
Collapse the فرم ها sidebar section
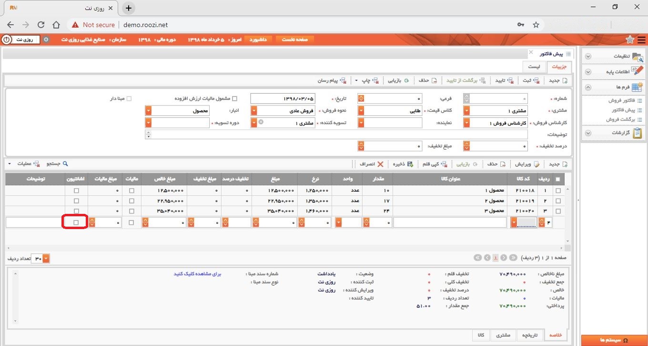pos(588,87)
